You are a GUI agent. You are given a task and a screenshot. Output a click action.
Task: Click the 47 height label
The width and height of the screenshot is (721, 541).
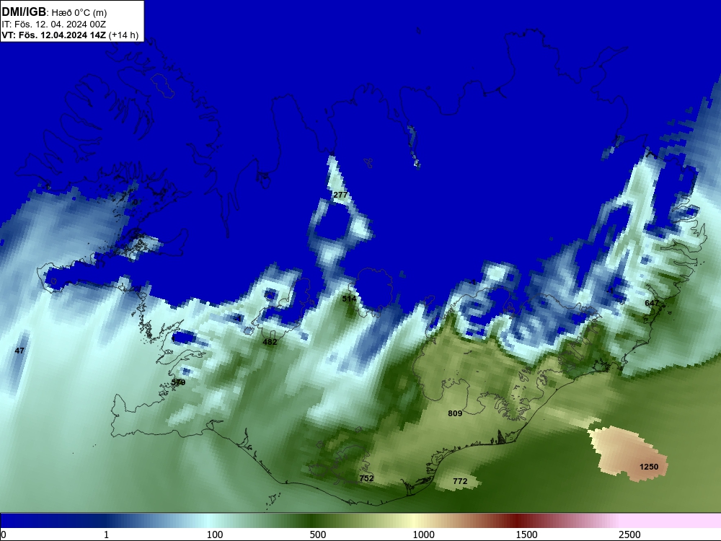click(19, 351)
